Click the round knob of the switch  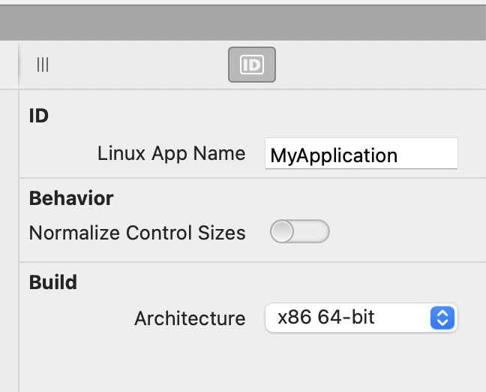pyautogui.click(x=283, y=232)
